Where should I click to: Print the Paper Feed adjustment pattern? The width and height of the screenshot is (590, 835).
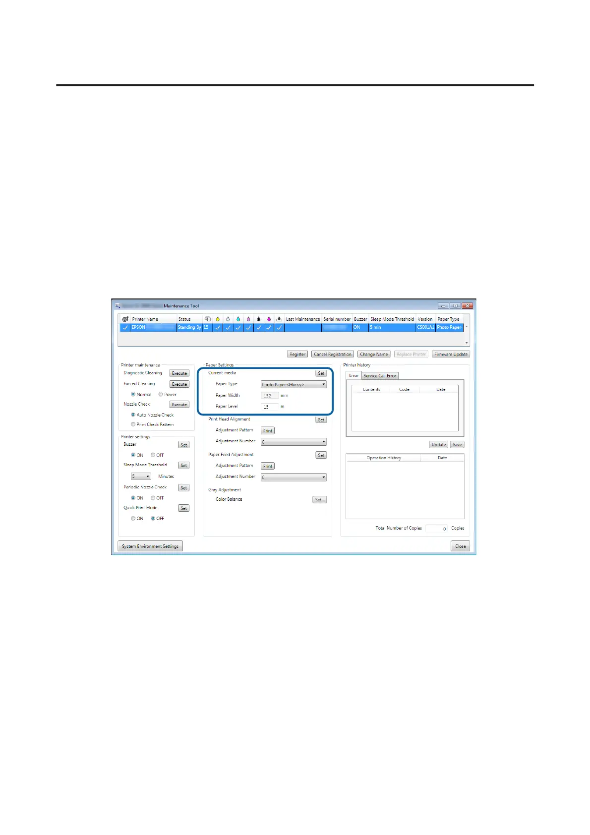[268, 466]
